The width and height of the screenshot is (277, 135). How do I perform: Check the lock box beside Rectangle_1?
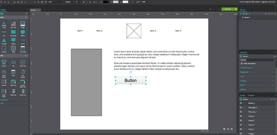[x=244, y=107]
